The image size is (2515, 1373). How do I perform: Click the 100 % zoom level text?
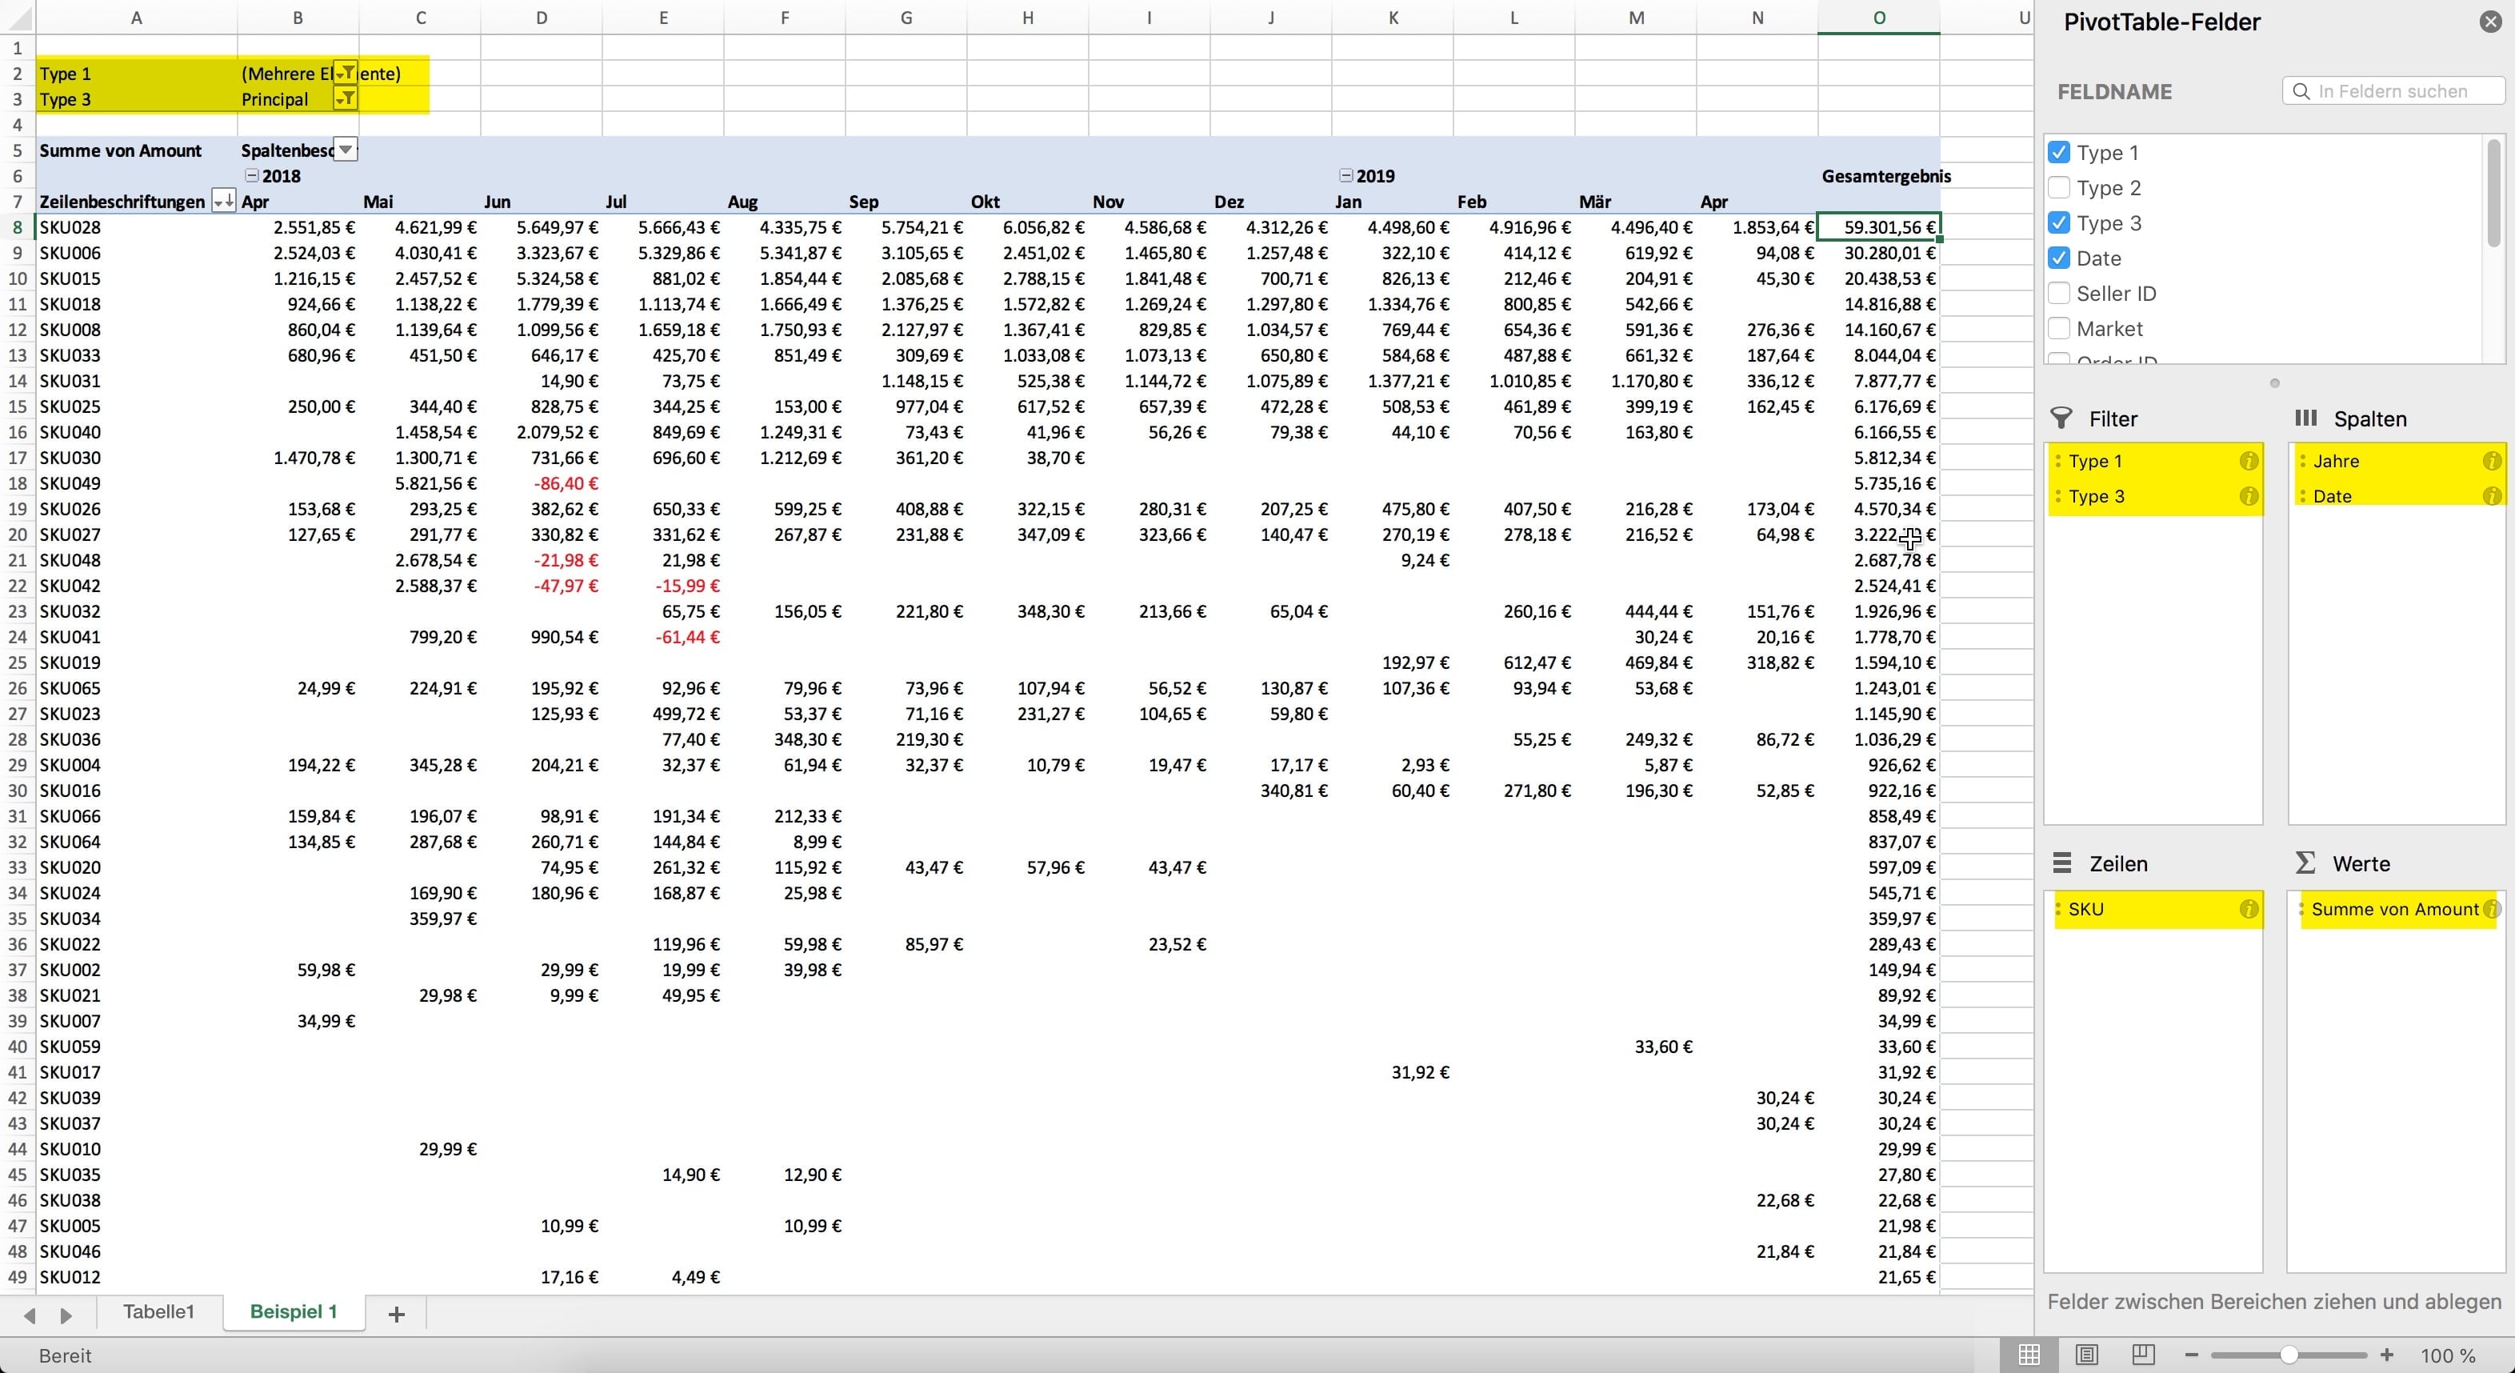coord(2448,1355)
